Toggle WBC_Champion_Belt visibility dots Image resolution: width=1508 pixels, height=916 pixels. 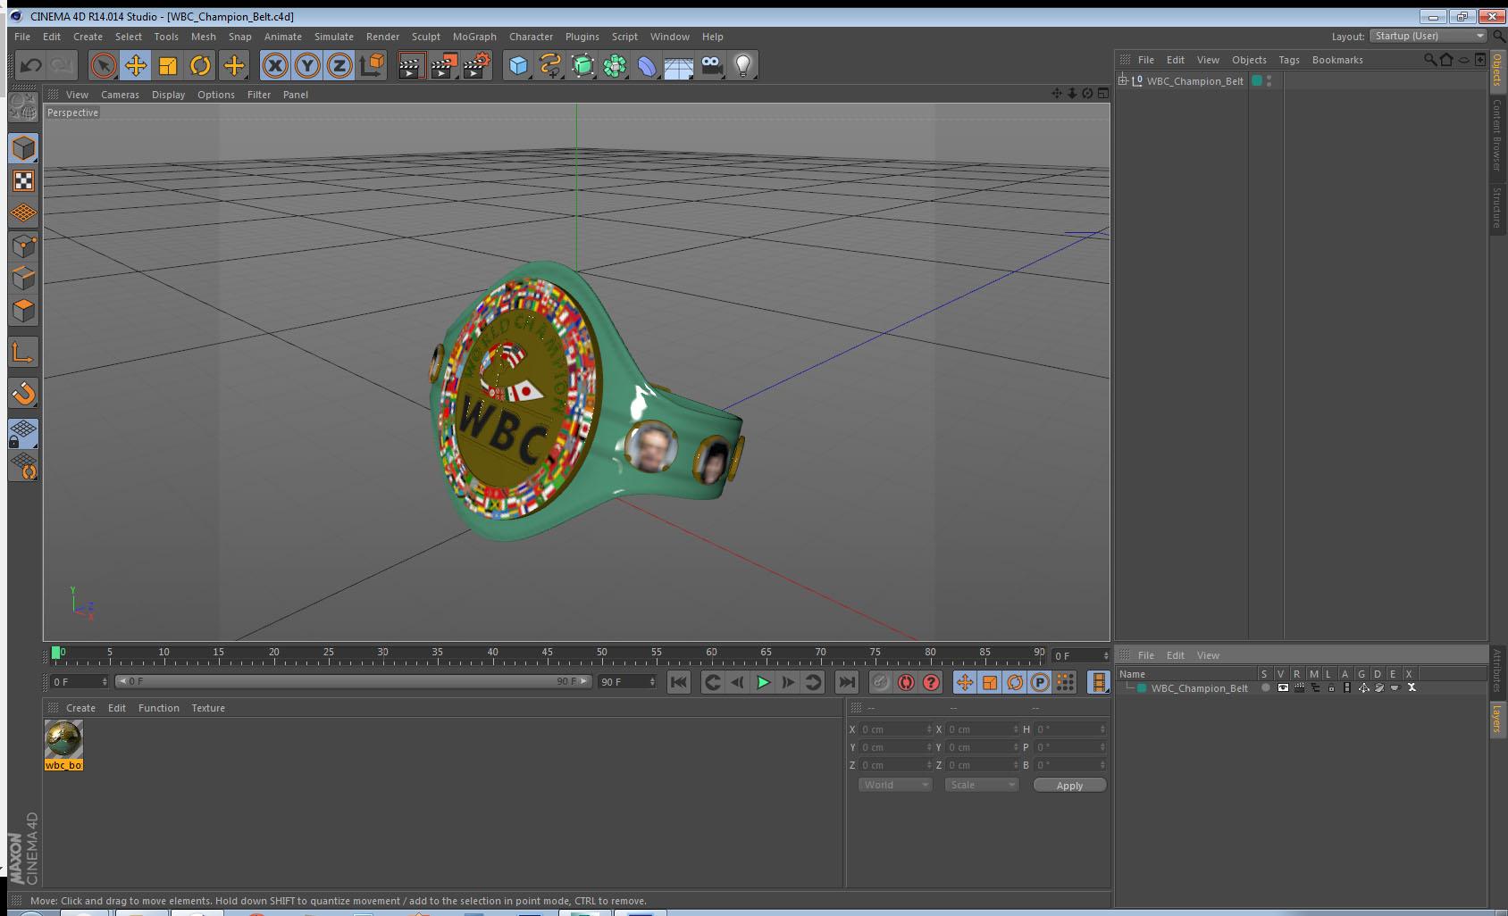(1269, 80)
